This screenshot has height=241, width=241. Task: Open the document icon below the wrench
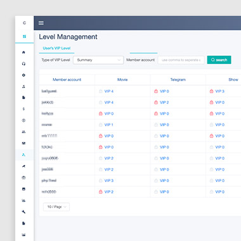click(23, 223)
